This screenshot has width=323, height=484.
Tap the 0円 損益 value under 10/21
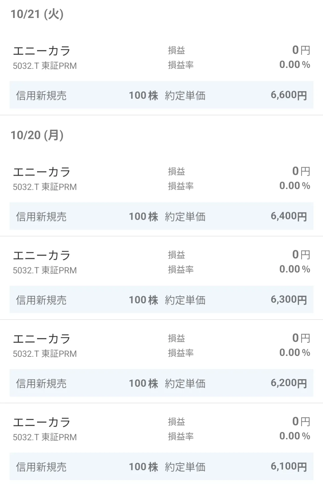[x=301, y=50]
